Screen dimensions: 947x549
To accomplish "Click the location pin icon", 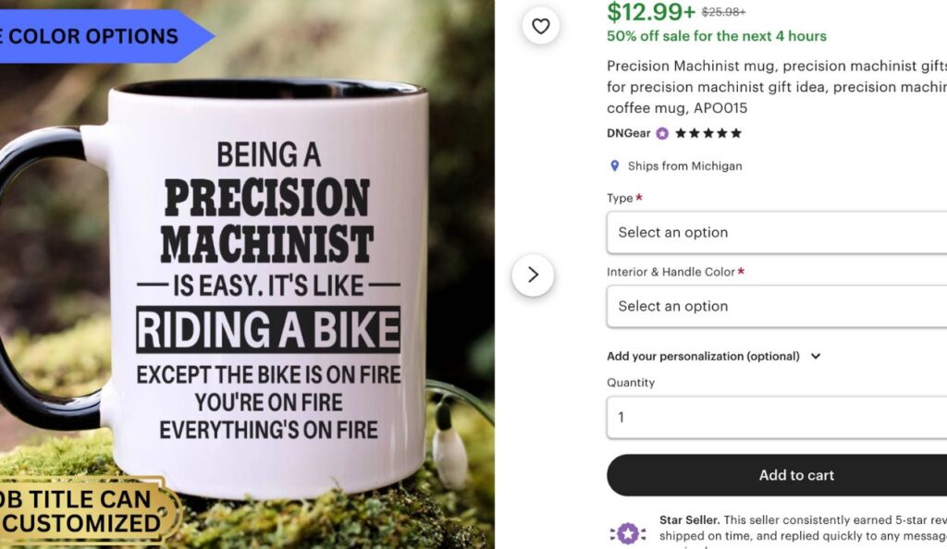I will tap(614, 166).
